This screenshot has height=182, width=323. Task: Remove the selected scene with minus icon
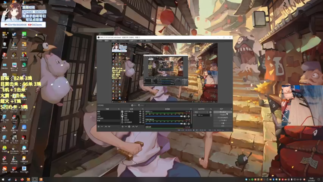pos(102,127)
